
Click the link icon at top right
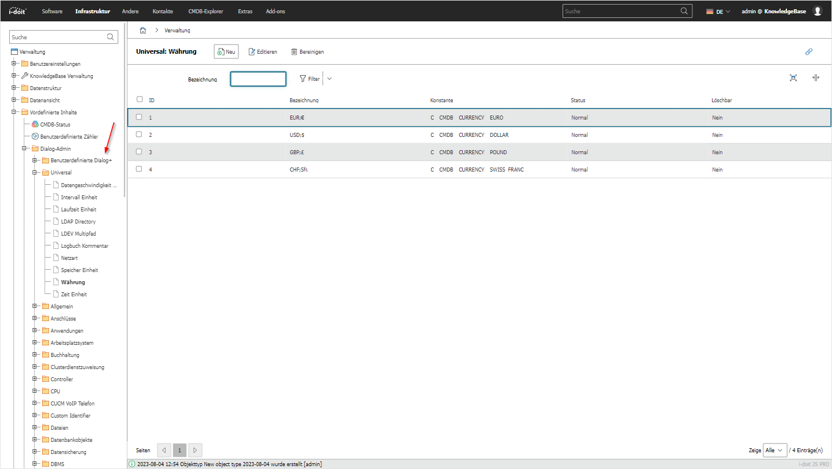click(808, 51)
